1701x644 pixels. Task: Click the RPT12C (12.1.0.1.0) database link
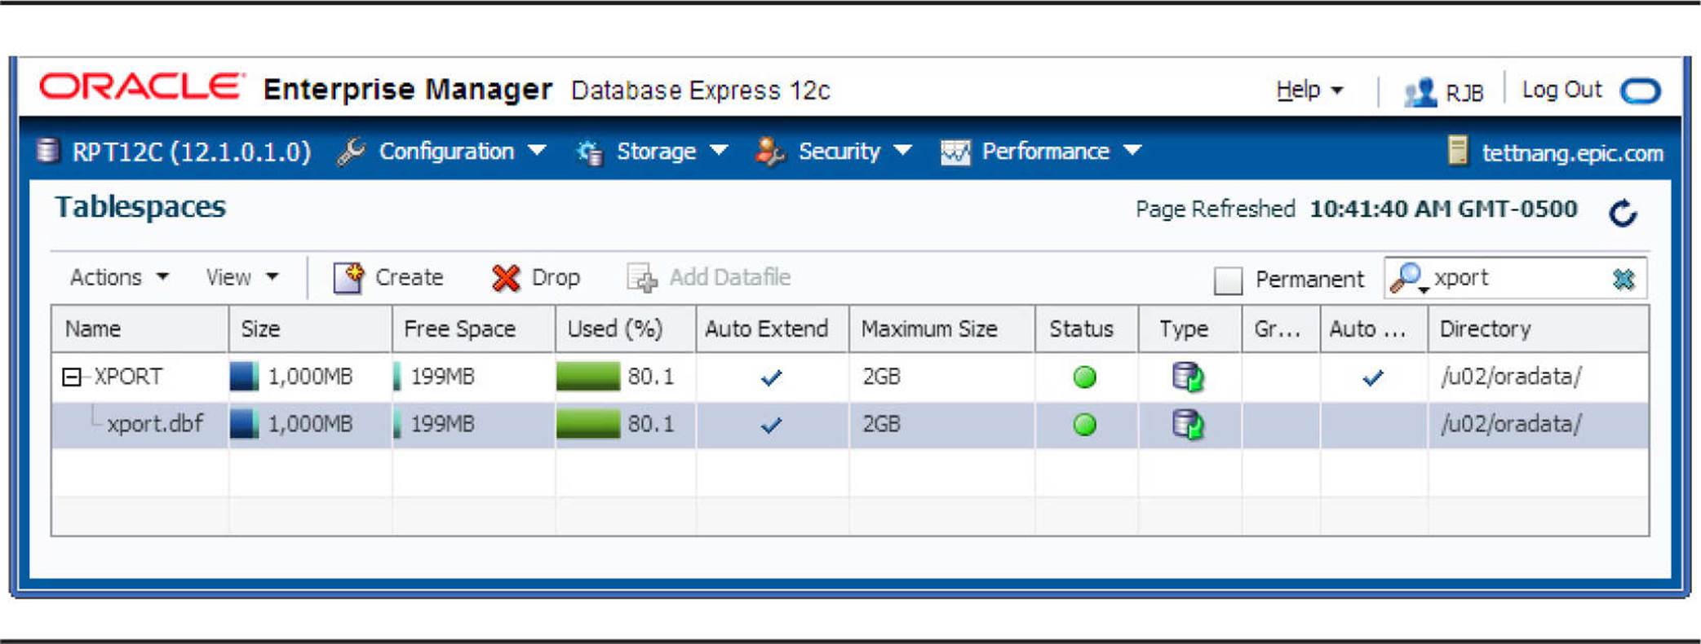191,152
